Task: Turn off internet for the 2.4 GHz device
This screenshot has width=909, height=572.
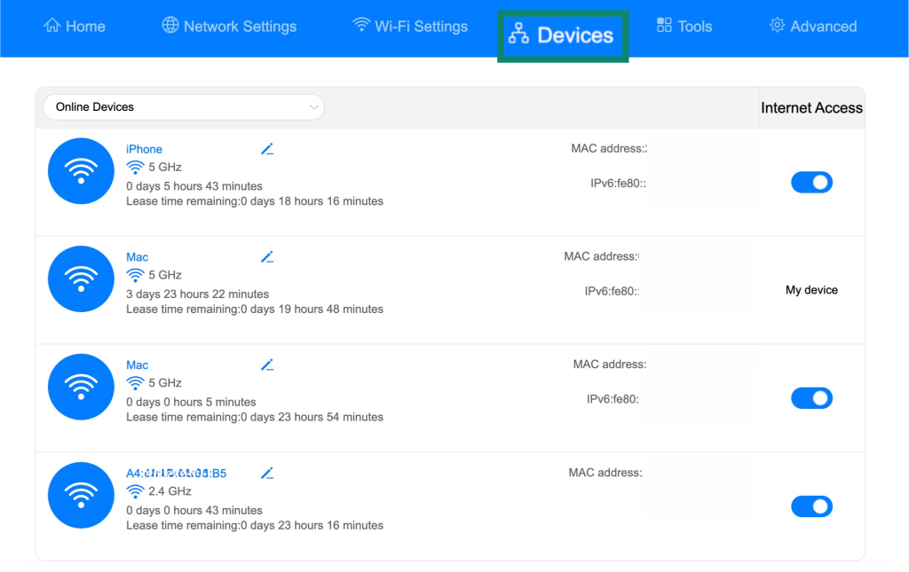Action: (x=811, y=506)
